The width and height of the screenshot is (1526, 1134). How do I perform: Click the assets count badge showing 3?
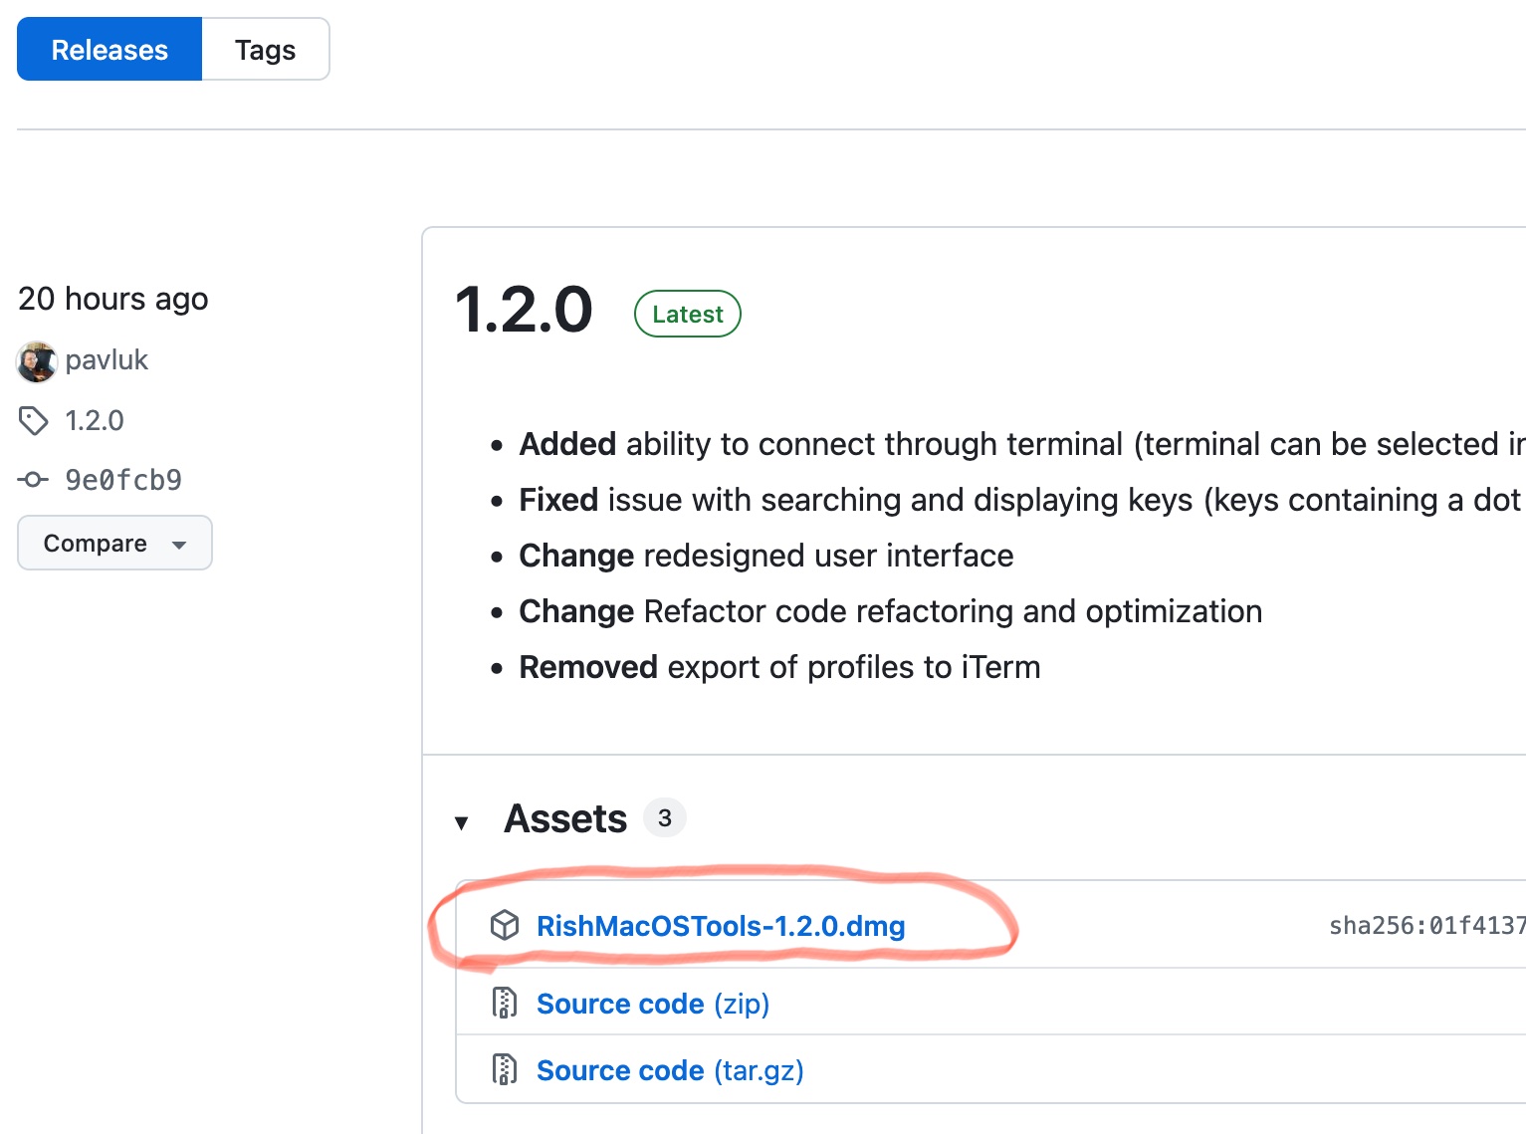click(x=664, y=818)
